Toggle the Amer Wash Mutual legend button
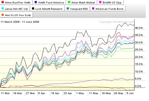This screenshot has width=149, height=101. coord(82,2)
